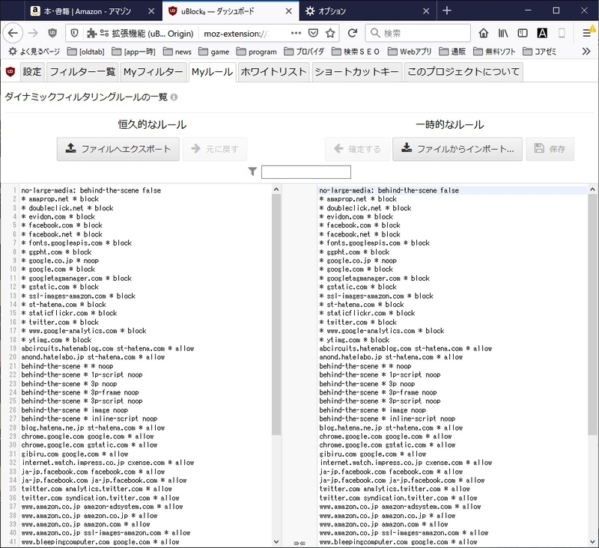Open the ホワイトリスト tab
This screenshot has width=599, height=548.
pyautogui.click(x=273, y=72)
